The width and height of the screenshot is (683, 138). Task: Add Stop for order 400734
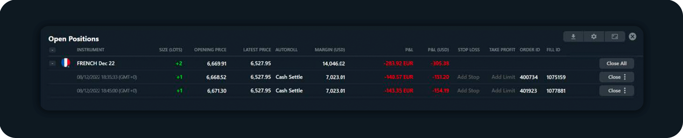click(468, 77)
